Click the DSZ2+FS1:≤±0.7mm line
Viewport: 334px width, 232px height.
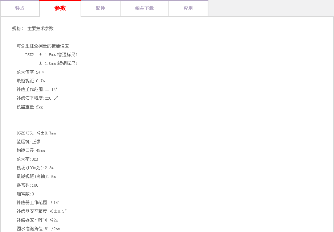point(36,133)
